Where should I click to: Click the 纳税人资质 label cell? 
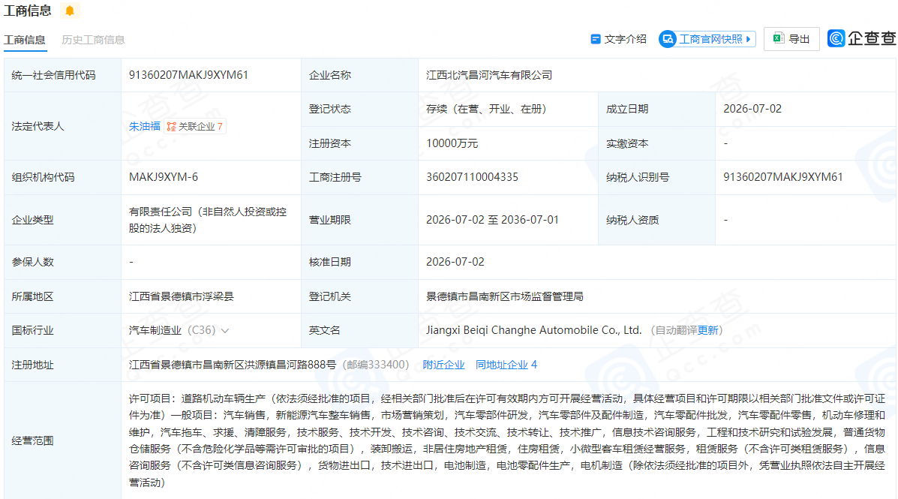click(x=657, y=220)
